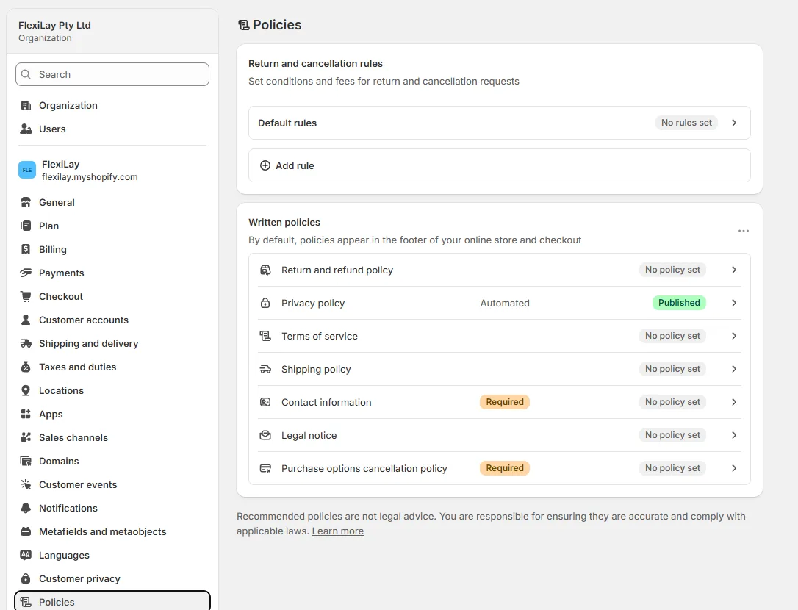Click the General storefront icon
This screenshot has height=610, width=798.
tap(26, 202)
